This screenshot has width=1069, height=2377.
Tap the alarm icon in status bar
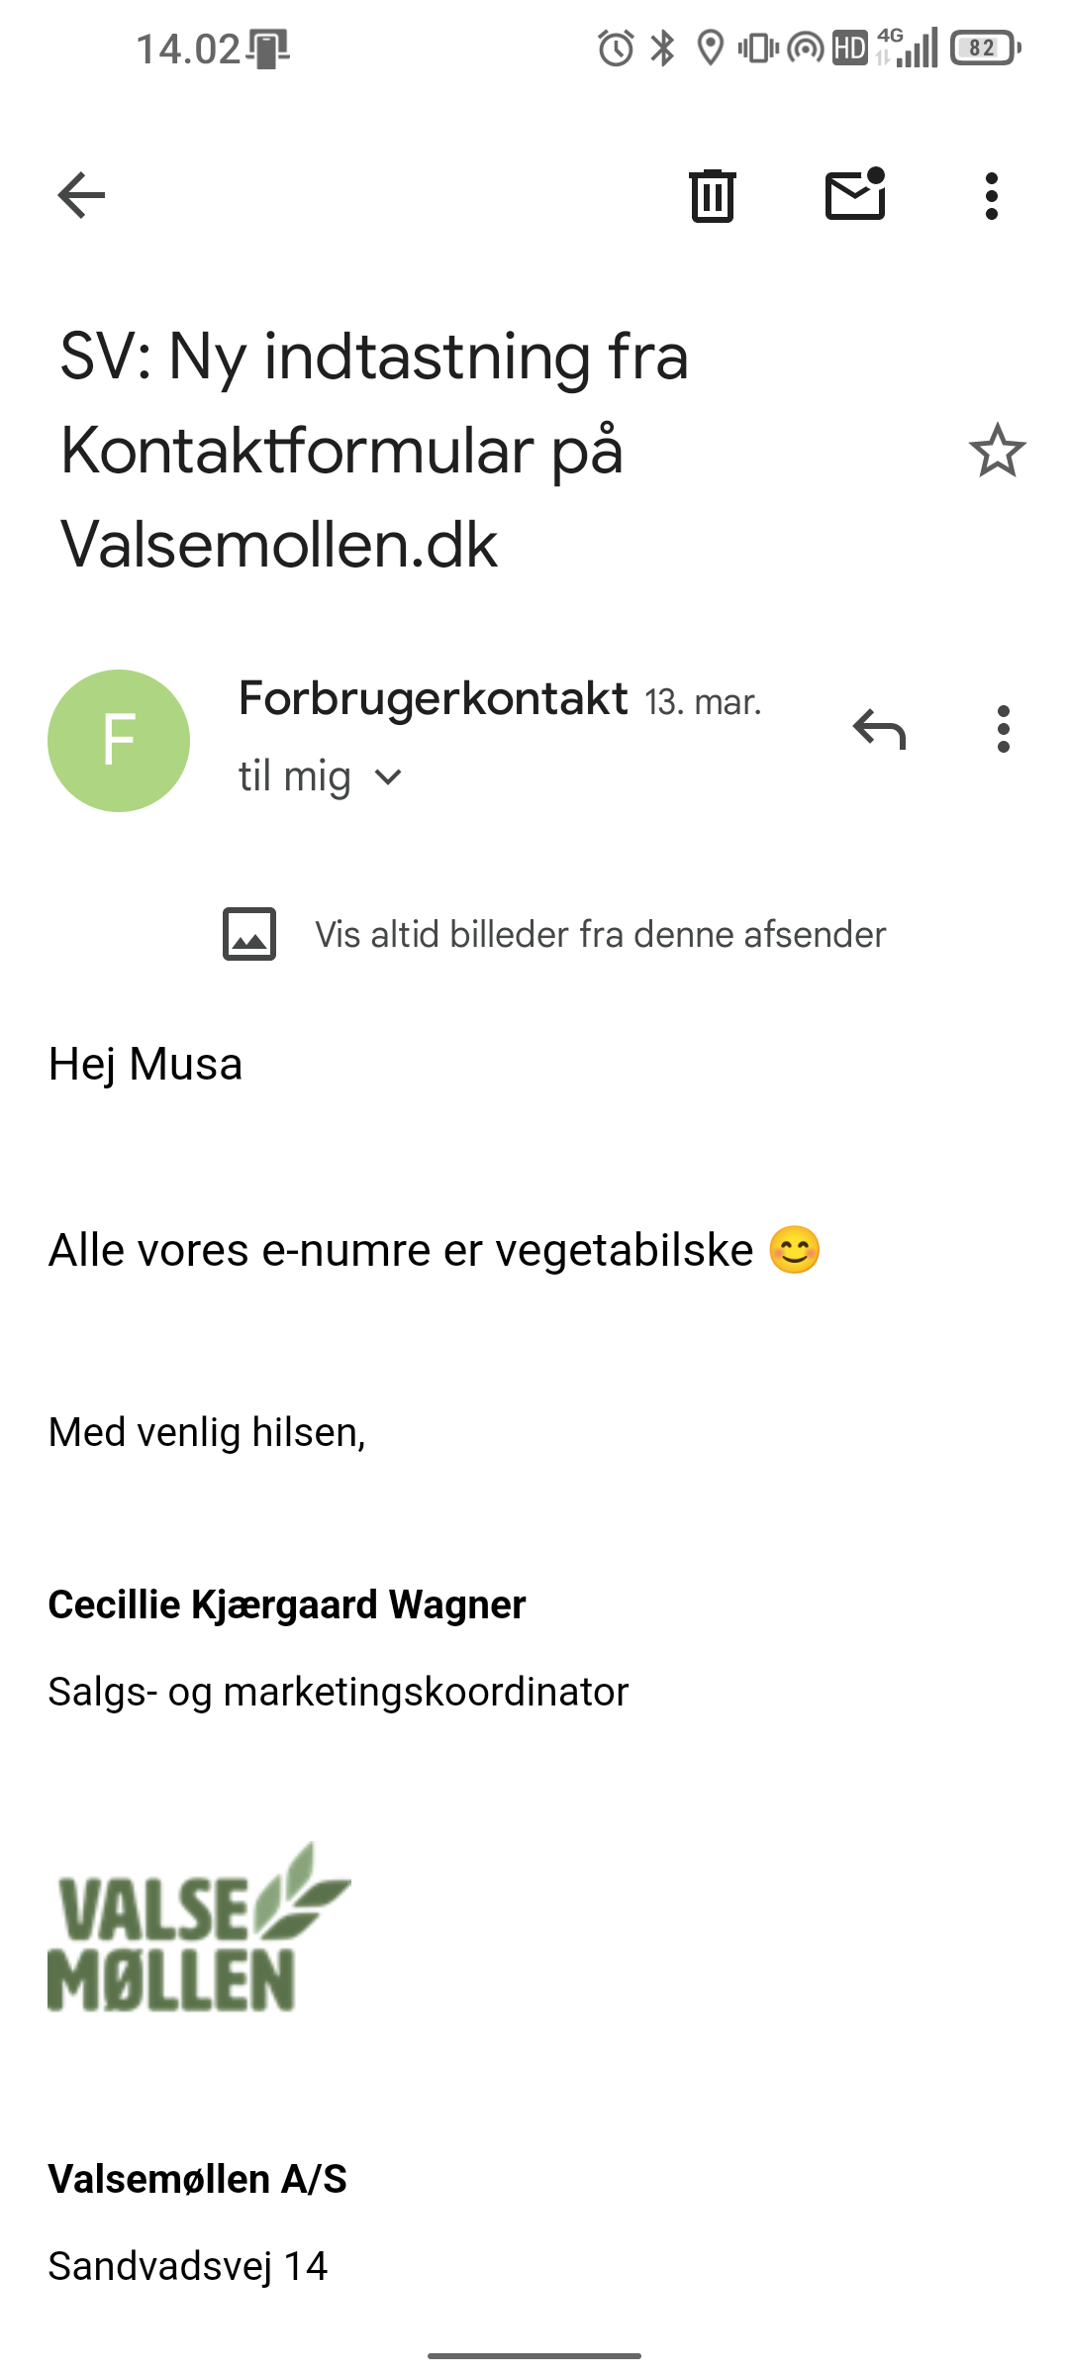coord(616,48)
